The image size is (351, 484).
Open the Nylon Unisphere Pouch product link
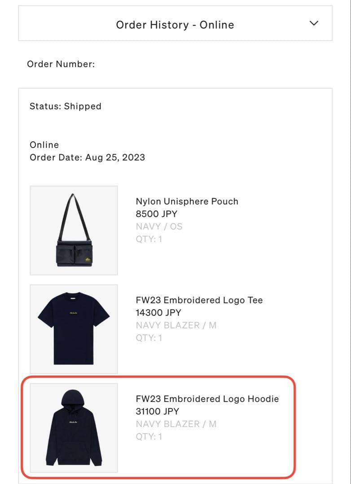pyautogui.click(x=187, y=201)
